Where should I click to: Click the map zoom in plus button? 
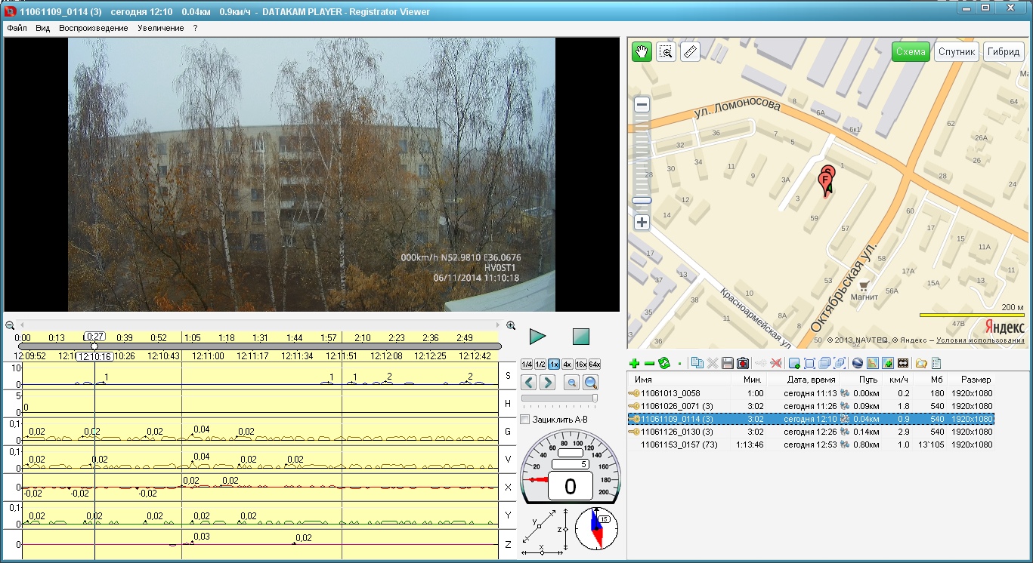[x=642, y=223]
